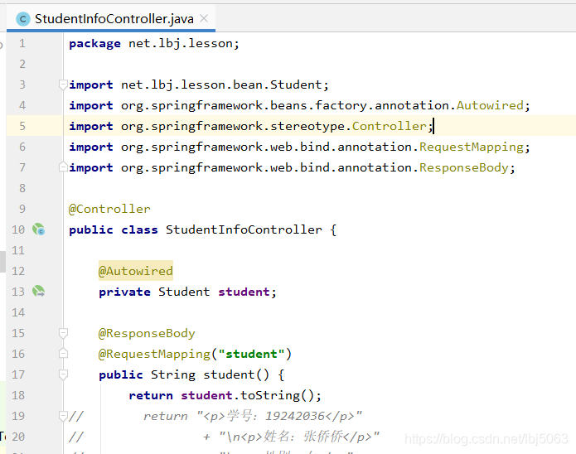This screenshot has width=576, height=454.
Task: Click the Autowired class in import line 4
Action: [490, 106]
